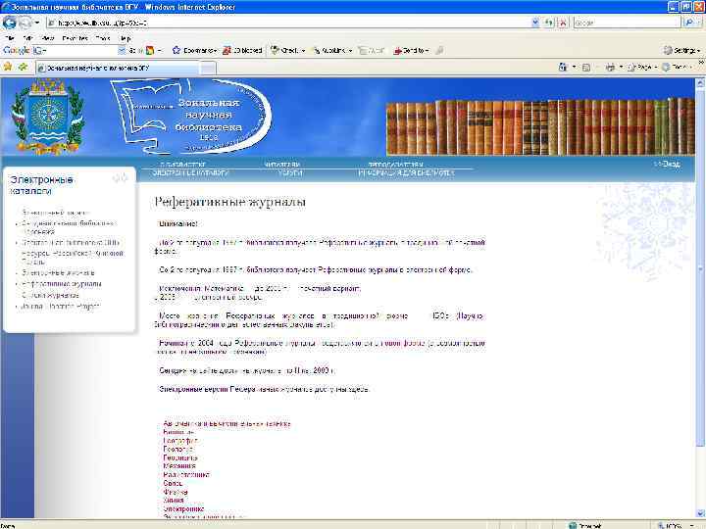Click the red Stop loading icon
This screenshot has height=529, width=706.
click(563, 23)
